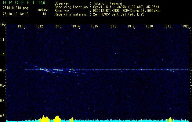Click the 1320 time axis marker
This screenshot has height=122, width=192.
[186, 26]
